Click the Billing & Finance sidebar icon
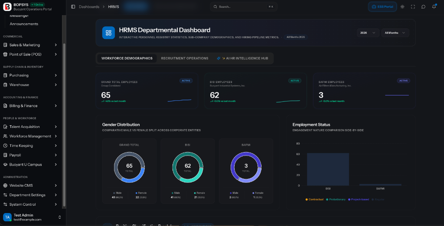This screenshot has width=444, height=226. pyautogui.click(x=5, y=106)
